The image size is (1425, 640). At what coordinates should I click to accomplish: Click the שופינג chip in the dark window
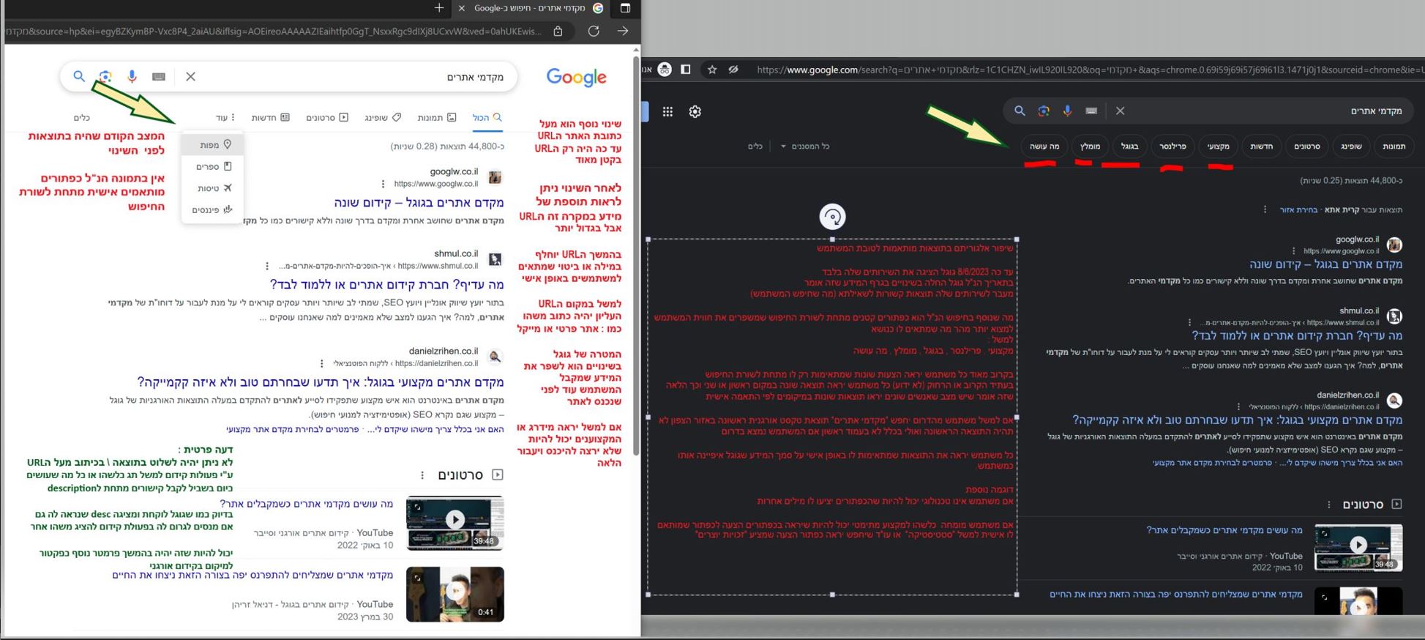pos(1350,146)
